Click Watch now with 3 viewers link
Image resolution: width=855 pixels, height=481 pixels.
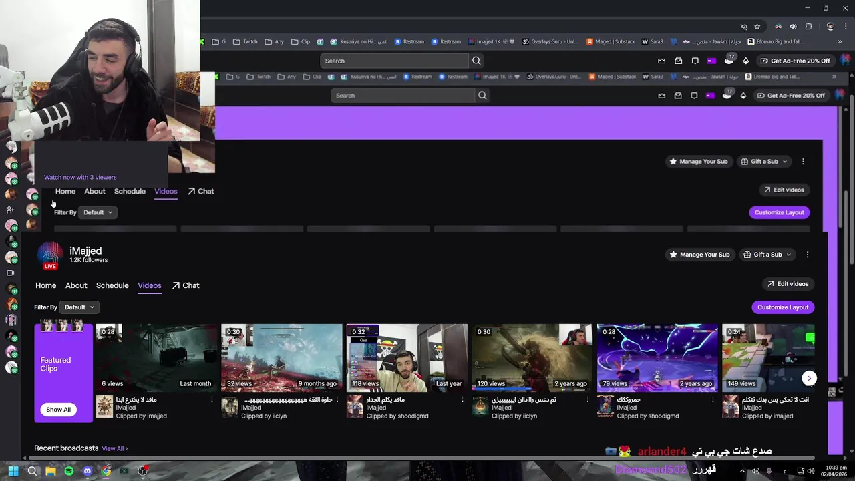80,177
